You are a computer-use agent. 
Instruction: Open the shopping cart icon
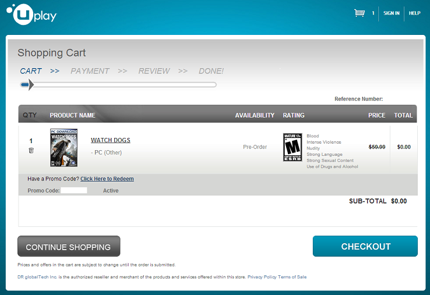359,13
